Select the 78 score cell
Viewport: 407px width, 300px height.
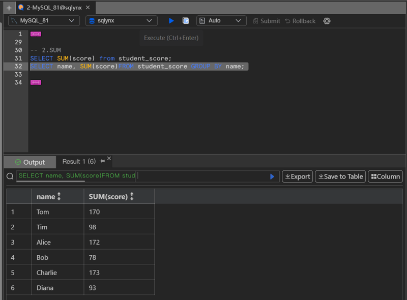click(119, 257)
